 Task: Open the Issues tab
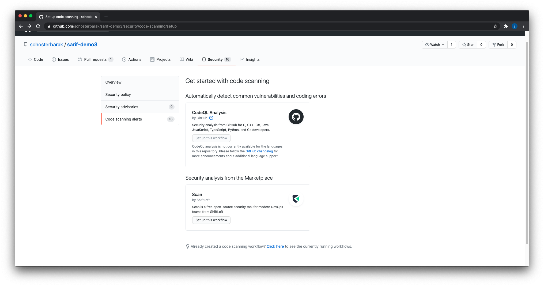[x=60, y=59]
